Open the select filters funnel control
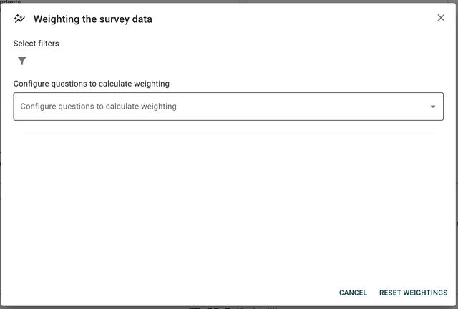This screenshot has width=458, height=309. pos(21,62)
